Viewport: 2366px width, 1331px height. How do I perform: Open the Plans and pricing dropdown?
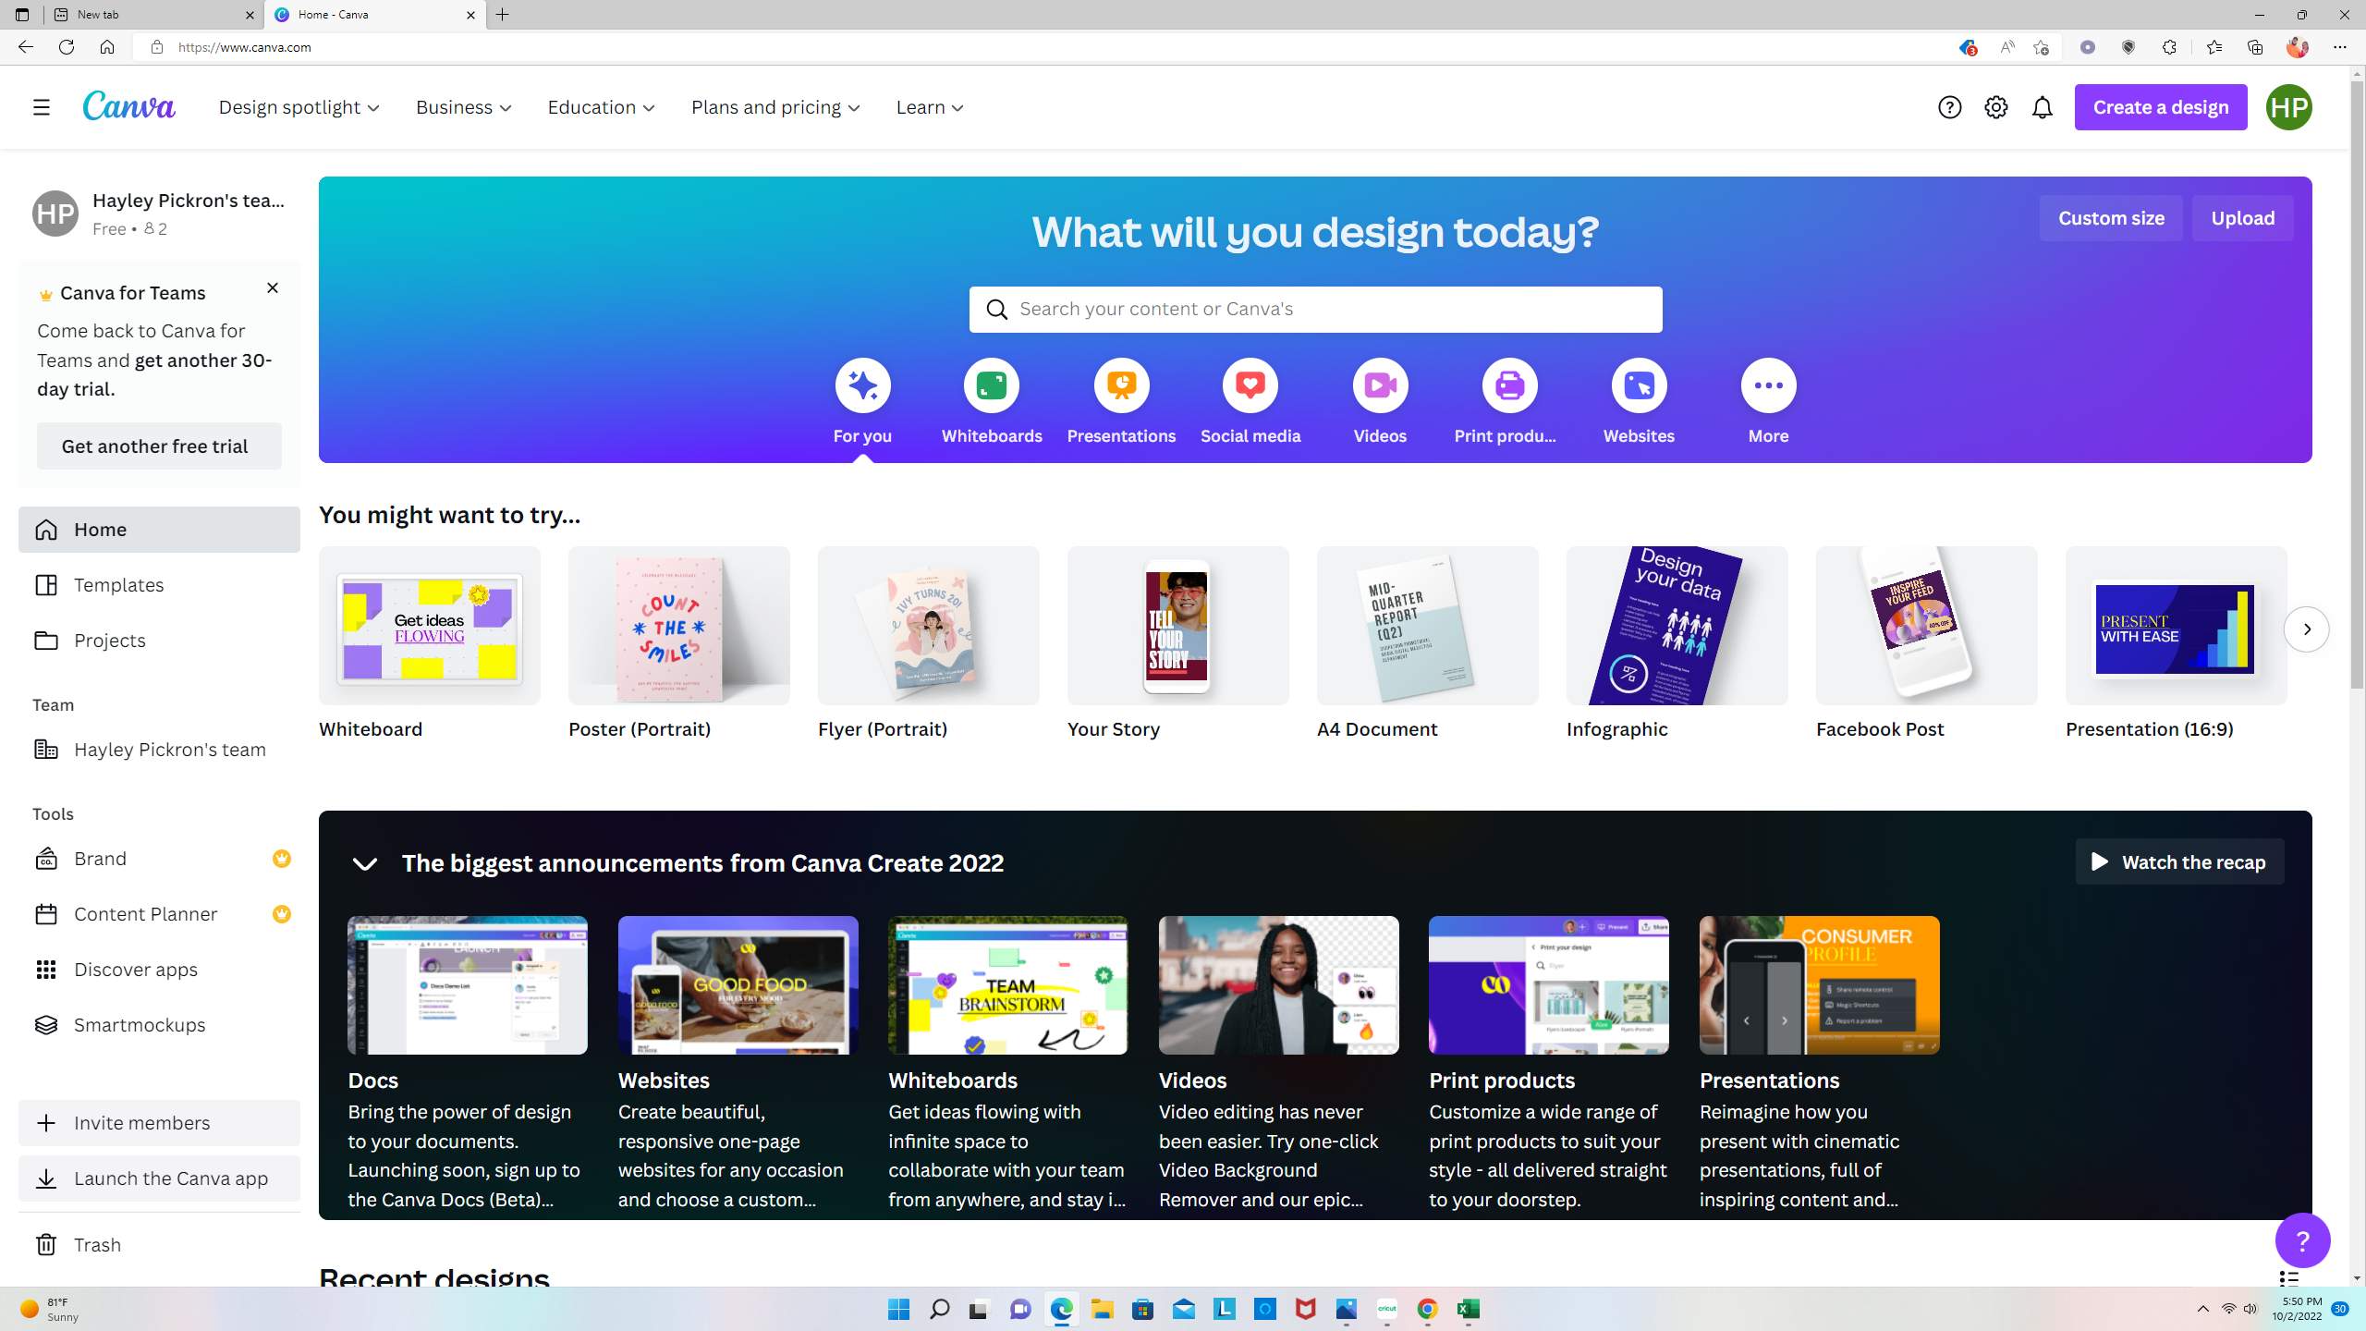click(x=774, y=106)
